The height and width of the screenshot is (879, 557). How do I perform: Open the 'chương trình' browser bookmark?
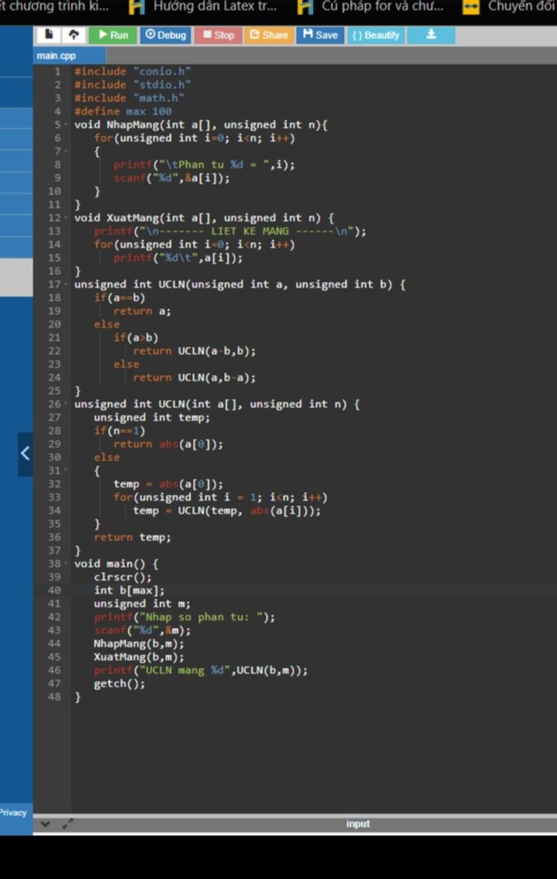[54, 7]
